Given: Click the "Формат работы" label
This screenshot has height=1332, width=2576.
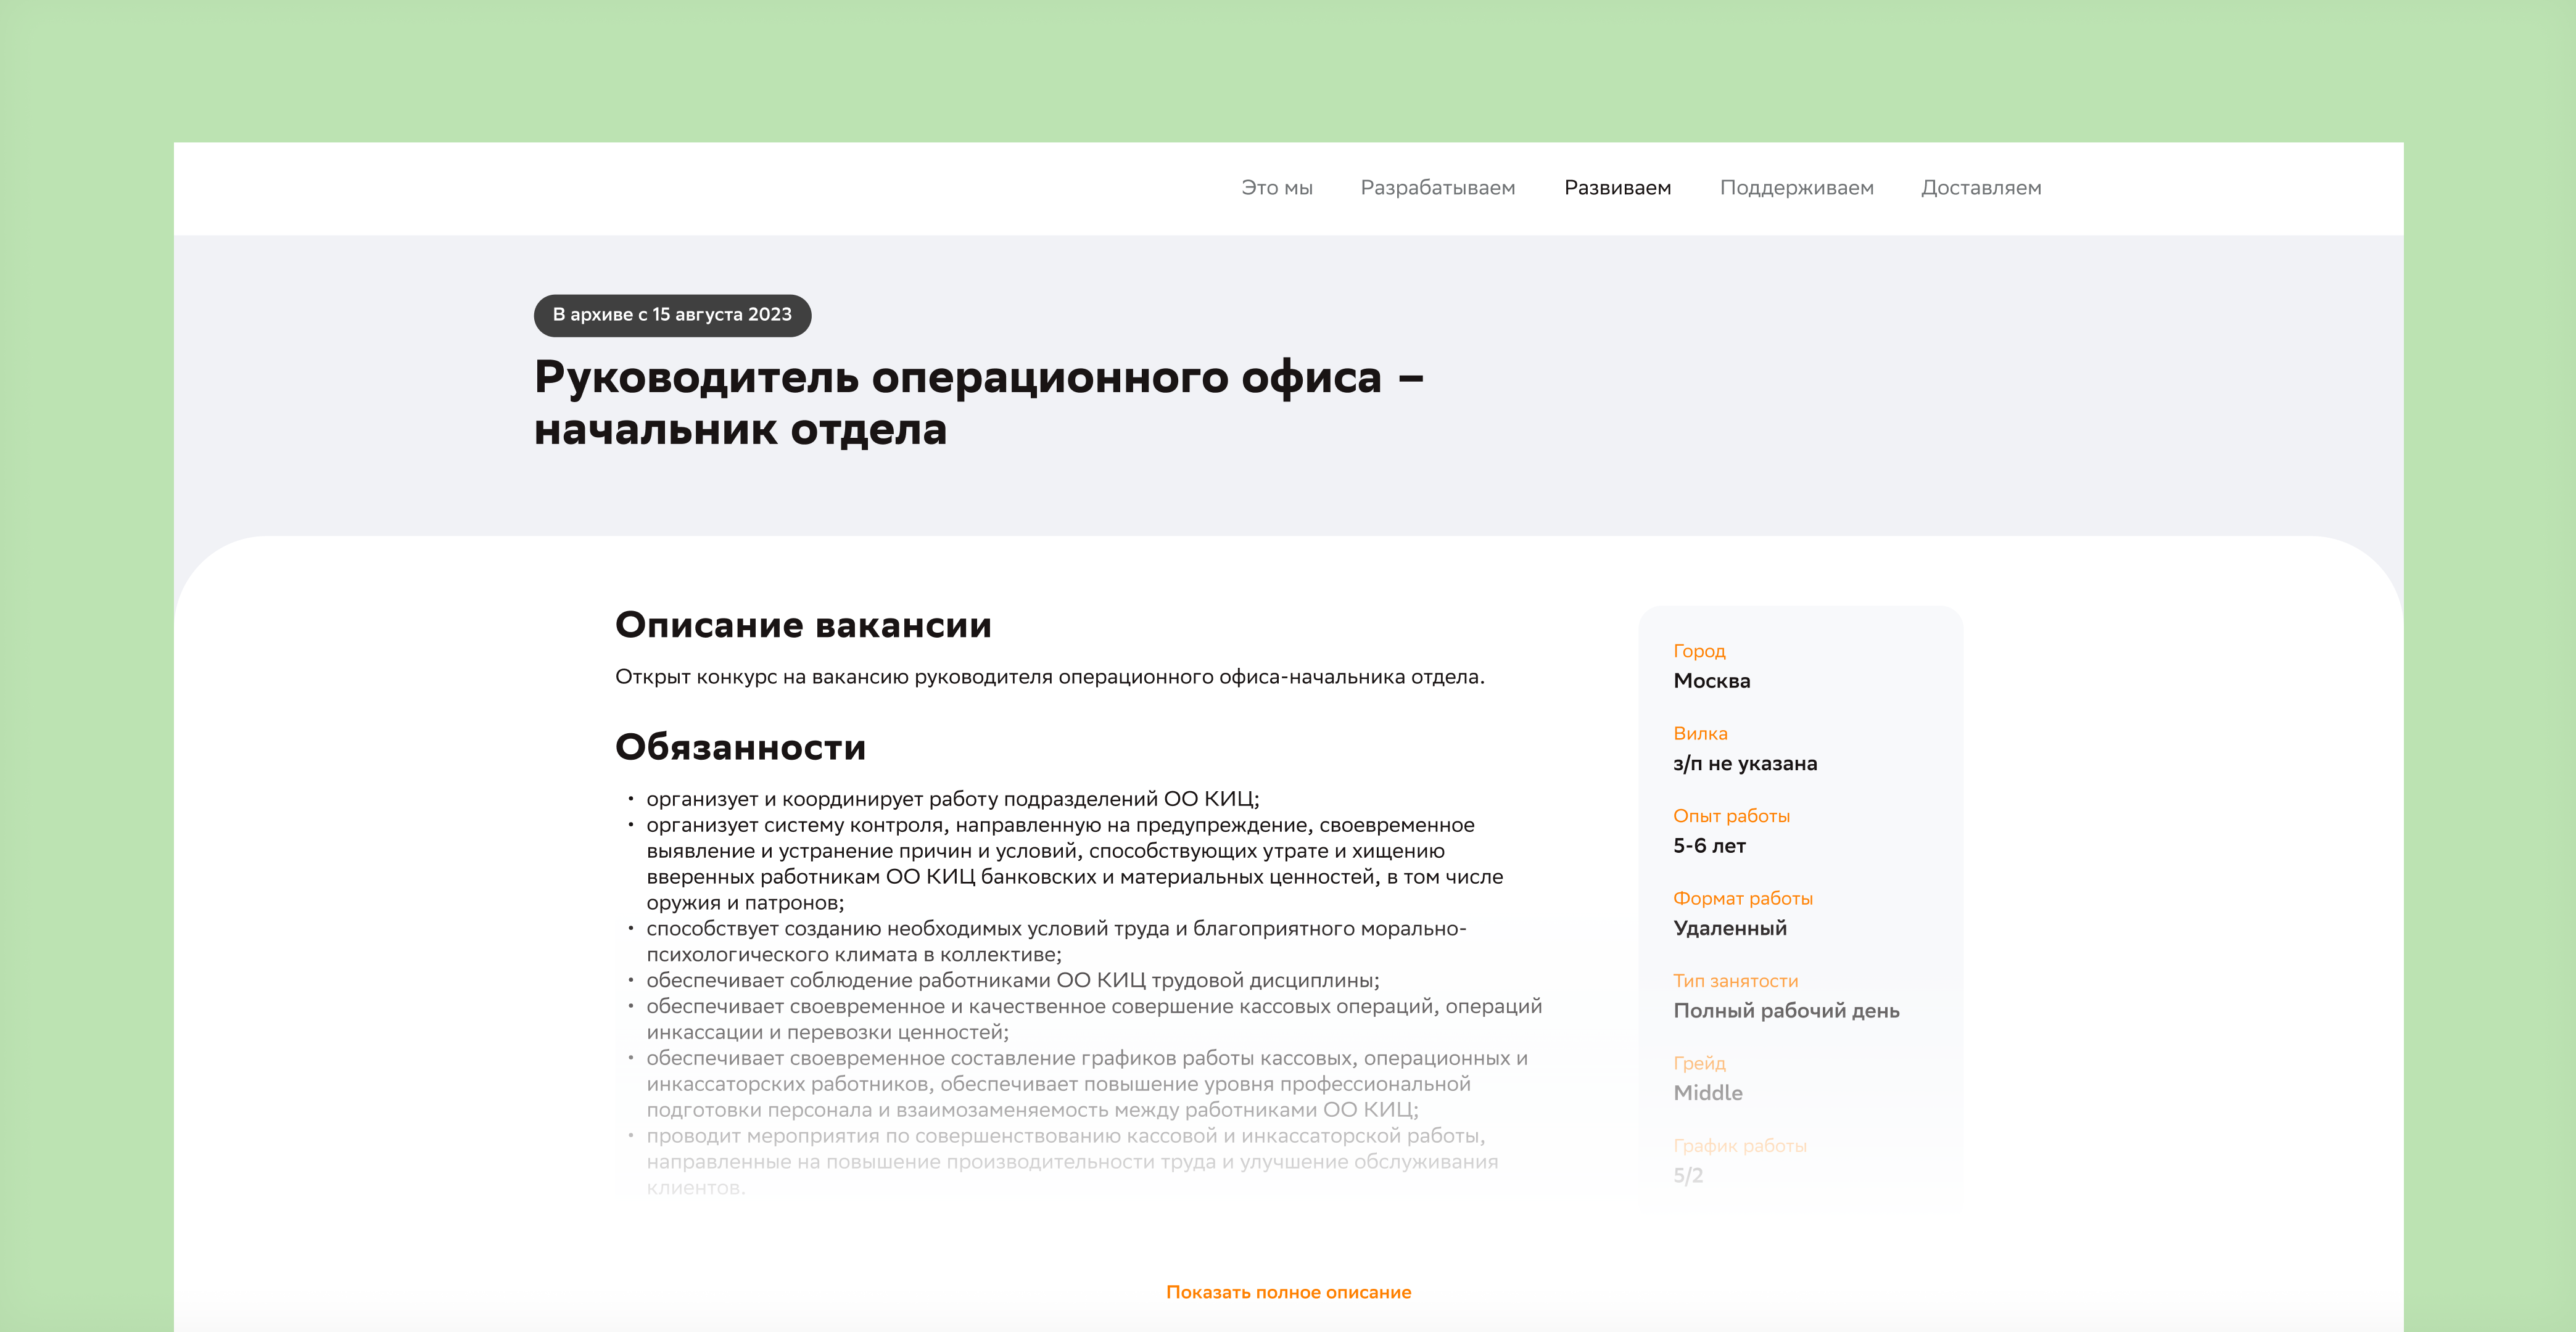Looking at the screenshot, I should click(1742, 899).
